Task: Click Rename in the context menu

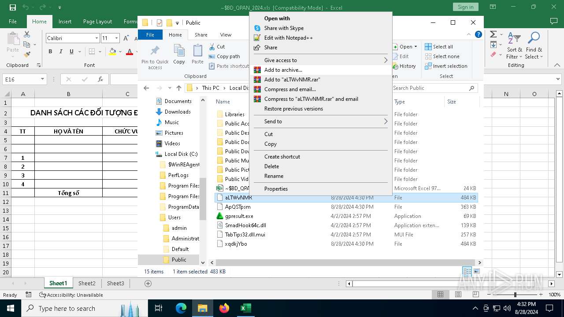Action: pyautogui.click(x=321, y=176)
